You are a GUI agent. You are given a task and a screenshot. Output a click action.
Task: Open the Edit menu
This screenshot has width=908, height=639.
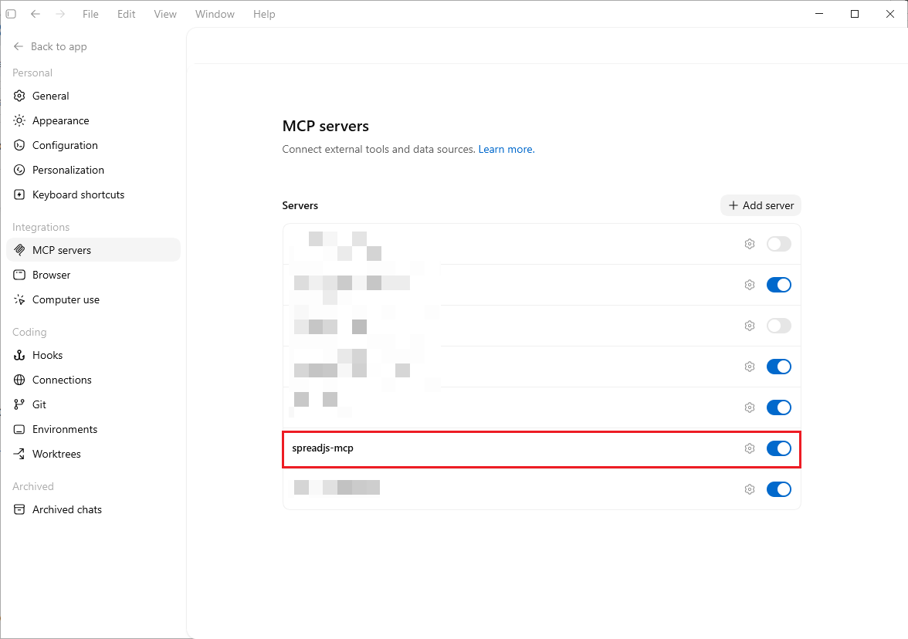127,14
